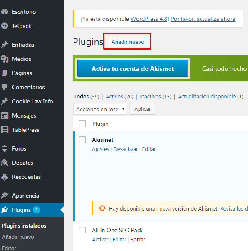The height and width of the screenshot is (251, 248).
Task: Click the TablePress table icon
Action: (5, 130)
